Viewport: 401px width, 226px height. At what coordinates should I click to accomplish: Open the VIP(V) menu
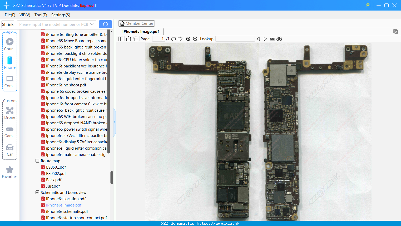click(x=25, y=15)
